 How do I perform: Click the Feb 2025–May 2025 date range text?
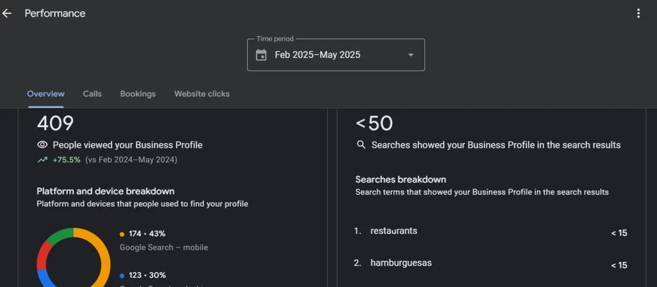(318, 55)
